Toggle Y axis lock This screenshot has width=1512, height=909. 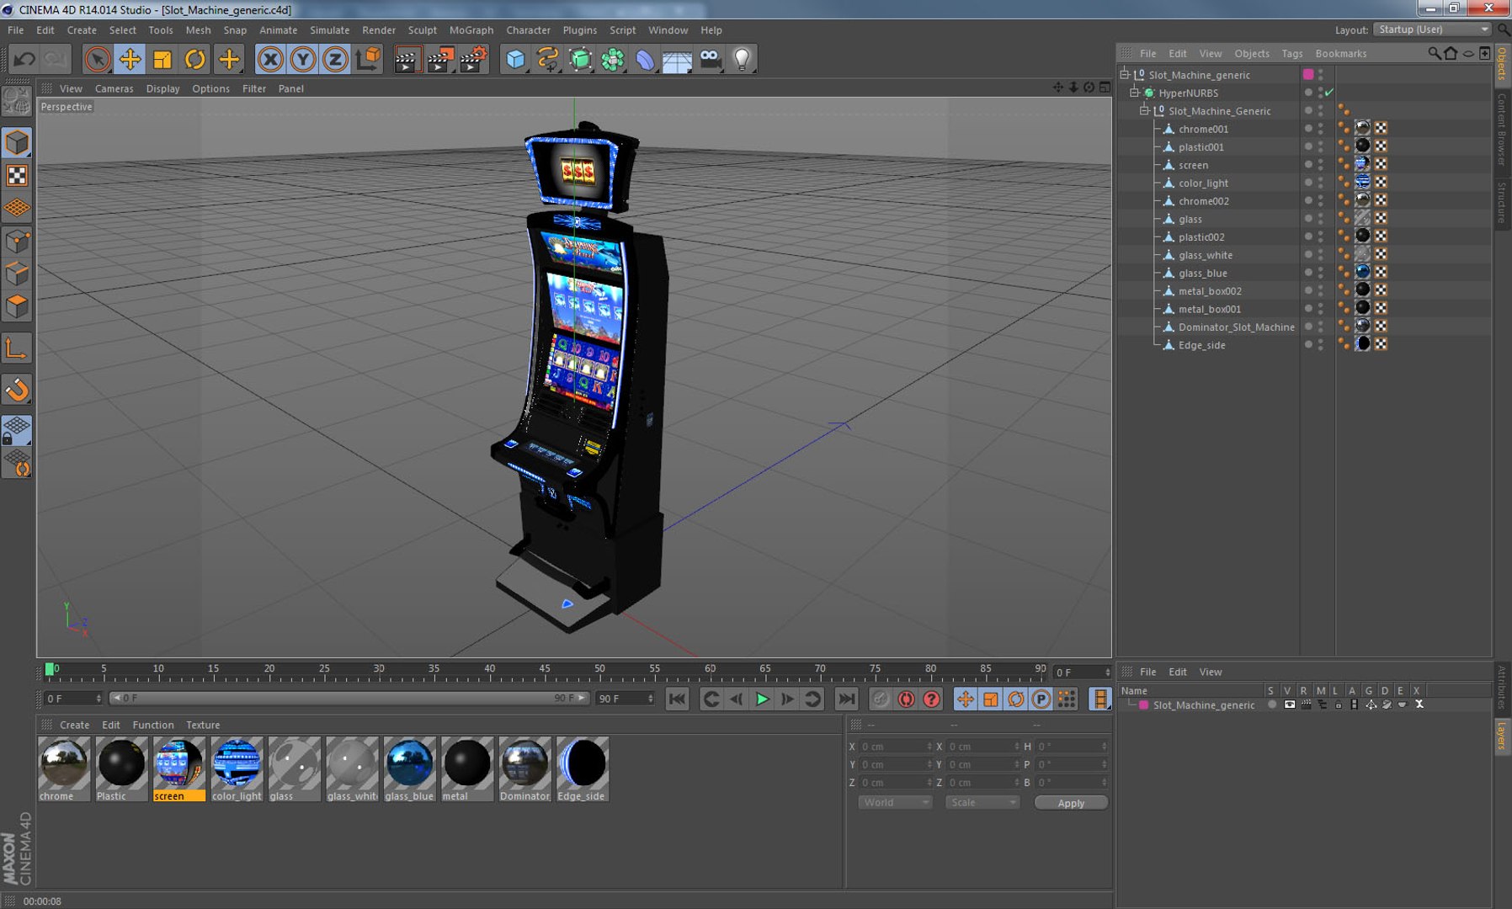303,59
